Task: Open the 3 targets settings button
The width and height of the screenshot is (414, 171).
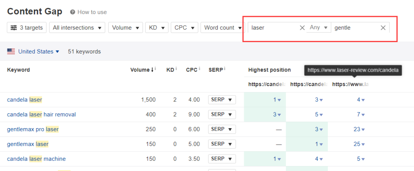Action: 26,28
